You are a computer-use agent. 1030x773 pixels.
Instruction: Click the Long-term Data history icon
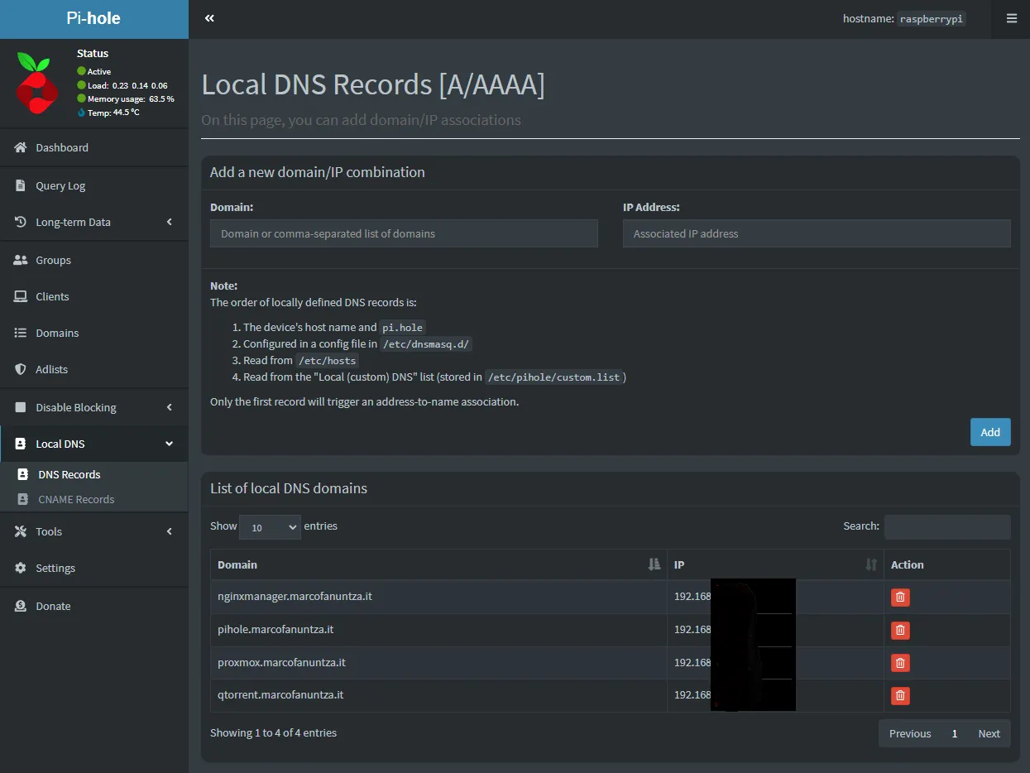21,222
